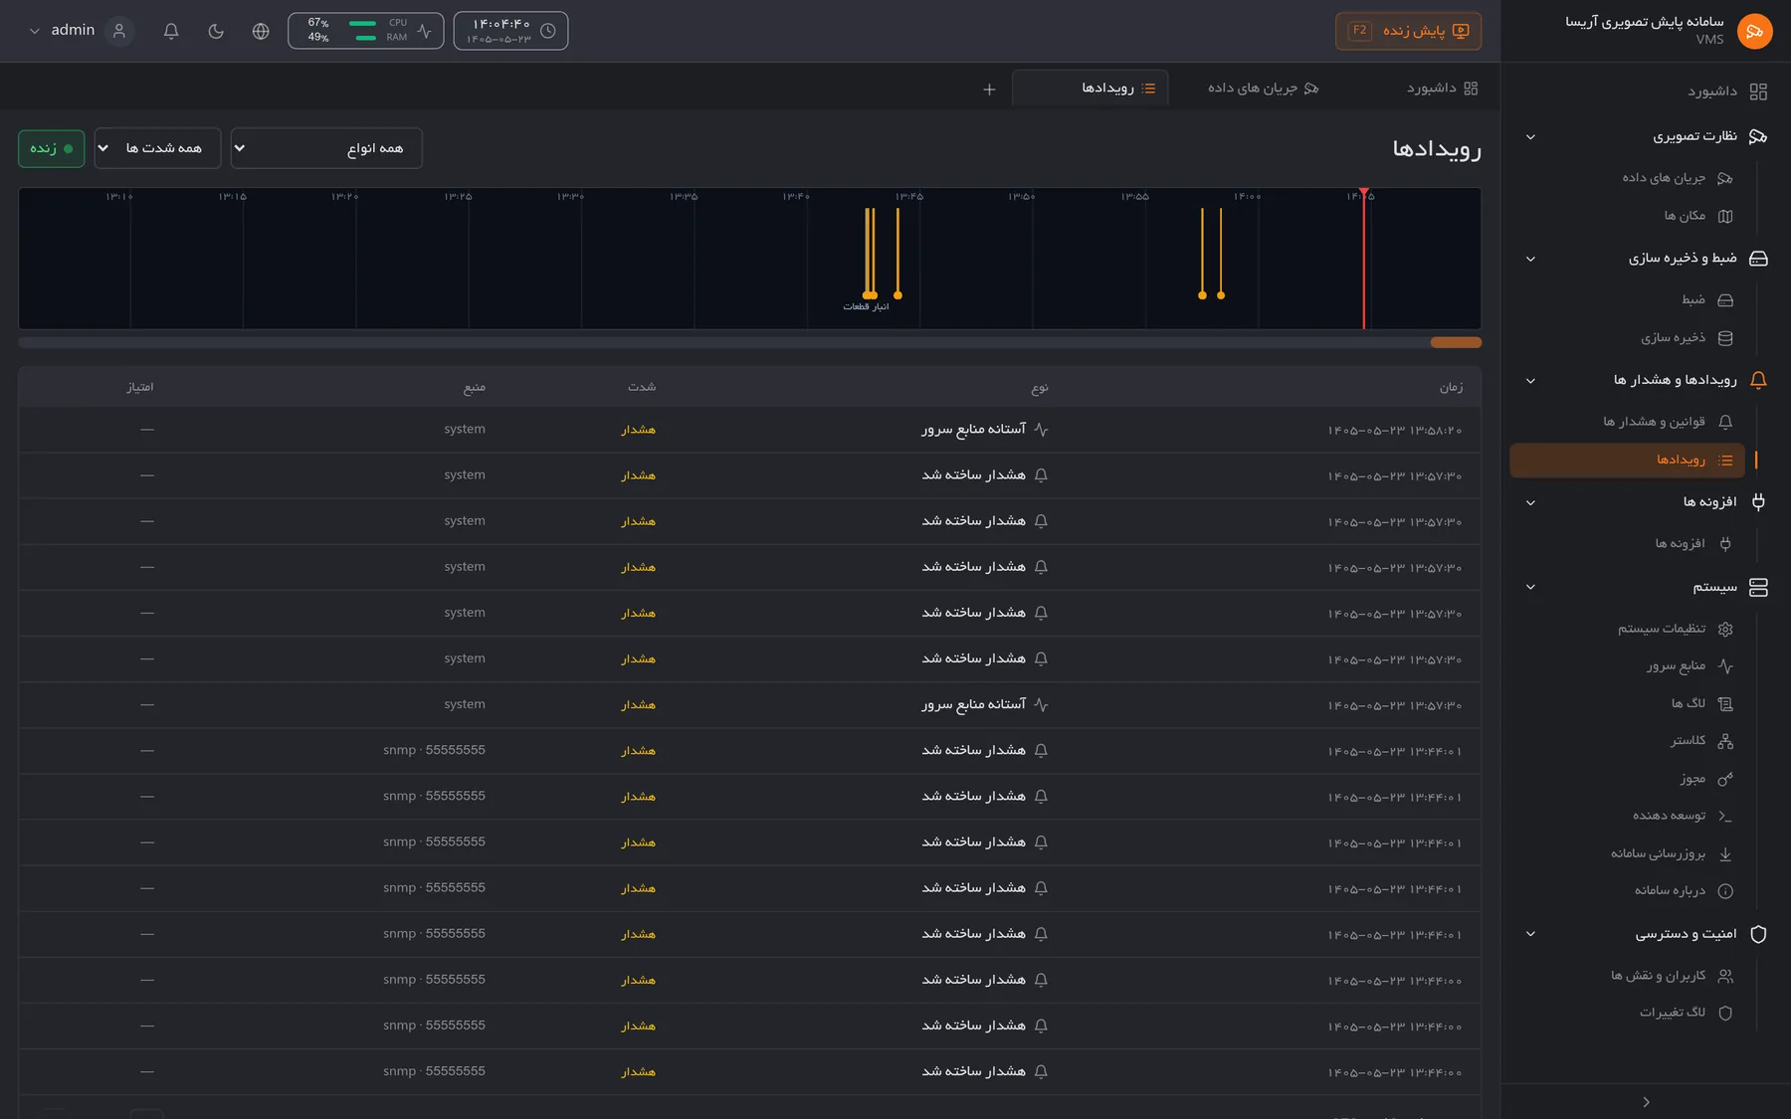1791x1119 pixels.
Task: Open توسعه دهنده developer item
Action: pos(1682,816)
